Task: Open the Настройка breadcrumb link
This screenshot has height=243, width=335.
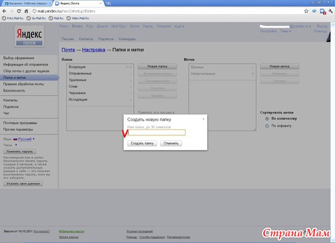Action: click(94, 50)
